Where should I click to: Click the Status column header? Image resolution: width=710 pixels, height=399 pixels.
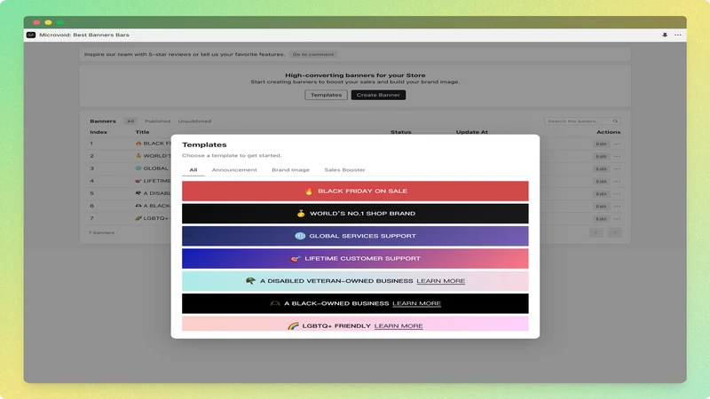pyautogui.click(x=401, y=132)
